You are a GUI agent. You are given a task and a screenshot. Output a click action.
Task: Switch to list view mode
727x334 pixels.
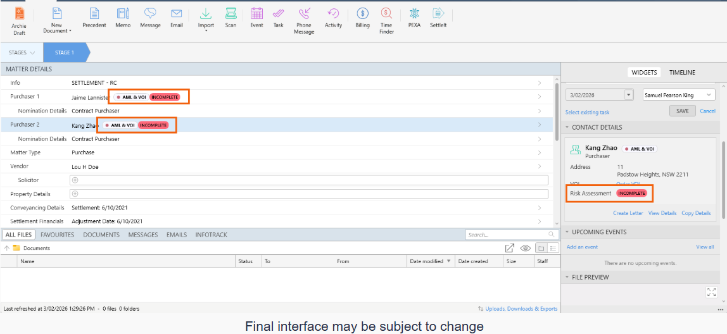[553, 249]
